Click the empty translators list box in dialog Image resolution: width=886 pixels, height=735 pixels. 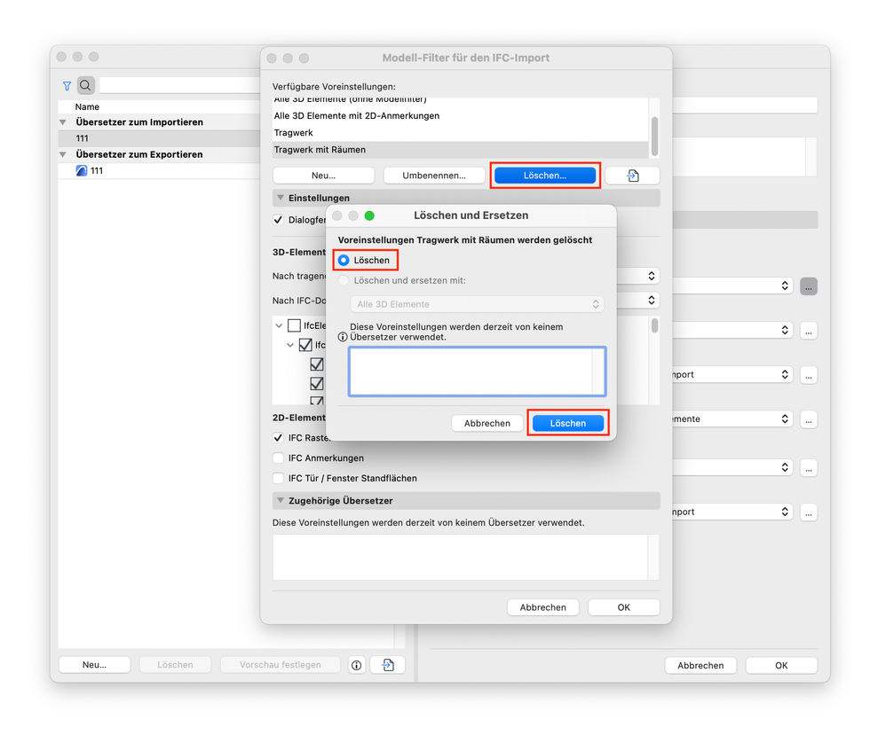477,371
